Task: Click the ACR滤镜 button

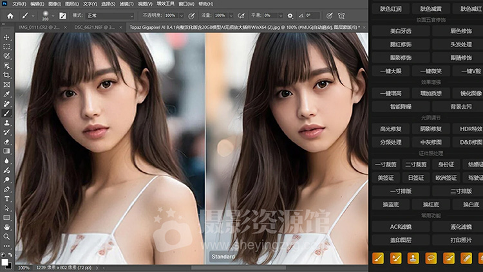Action: (x=400, y=226)
